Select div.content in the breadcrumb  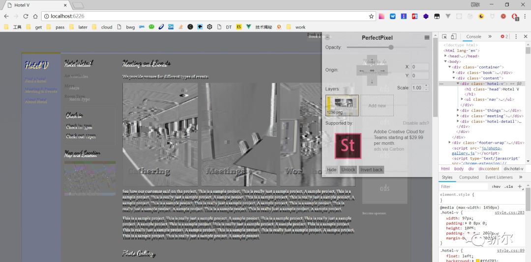(489, 169)
